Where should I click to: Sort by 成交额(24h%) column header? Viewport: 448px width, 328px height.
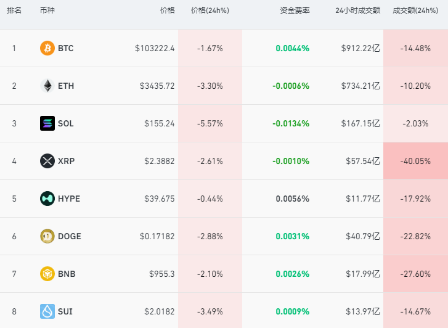(x=415, y=10)
